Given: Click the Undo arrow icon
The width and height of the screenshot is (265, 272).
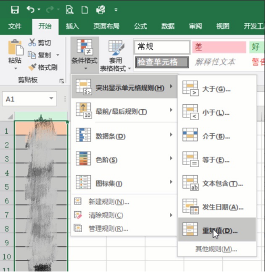Looking at the screenshot, I should click(x=30, y=9).
